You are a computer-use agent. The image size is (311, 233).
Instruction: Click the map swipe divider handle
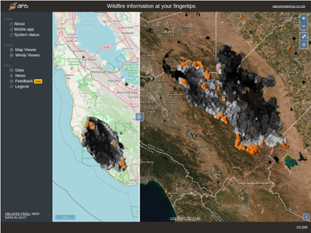click(x=139, y=117)
